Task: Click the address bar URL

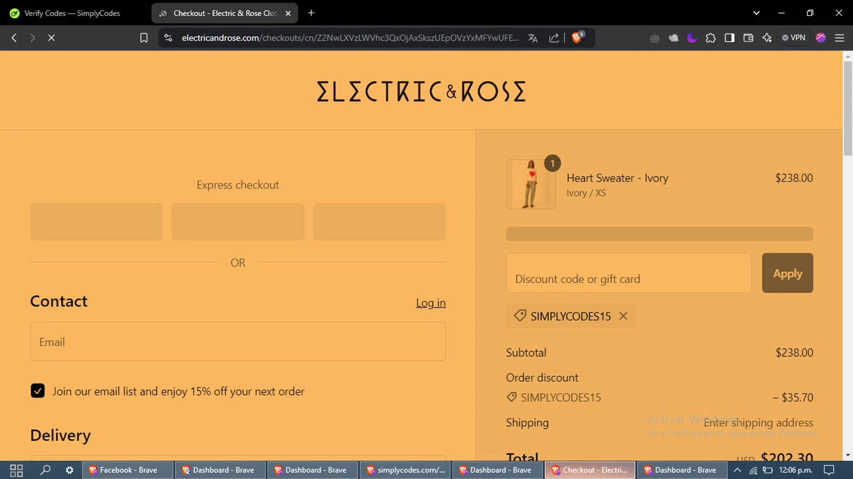Action: [x=350, y=38]
